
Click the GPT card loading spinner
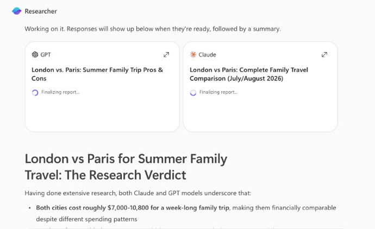(x=35, y=92)
